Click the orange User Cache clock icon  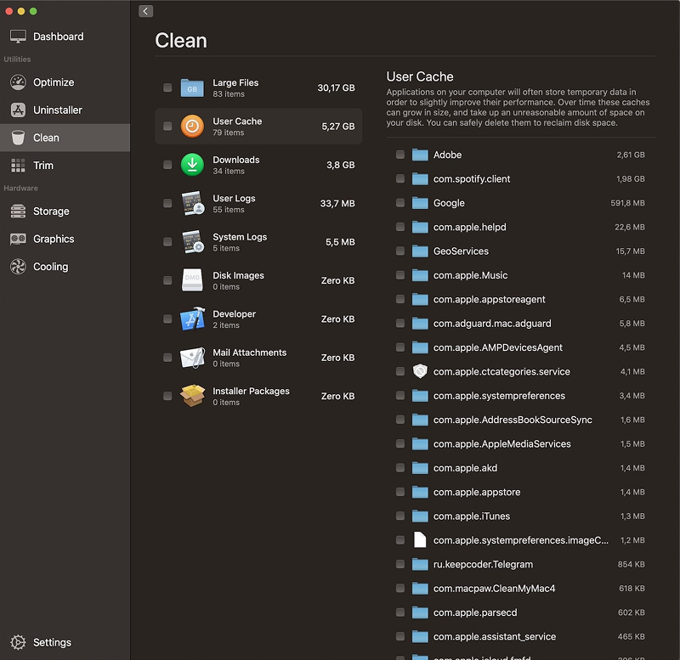click(192, 126)
